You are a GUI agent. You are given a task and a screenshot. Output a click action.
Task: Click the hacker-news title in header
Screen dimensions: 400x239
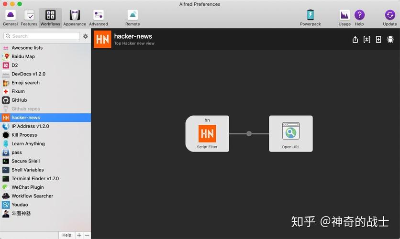tap(133, 36)
